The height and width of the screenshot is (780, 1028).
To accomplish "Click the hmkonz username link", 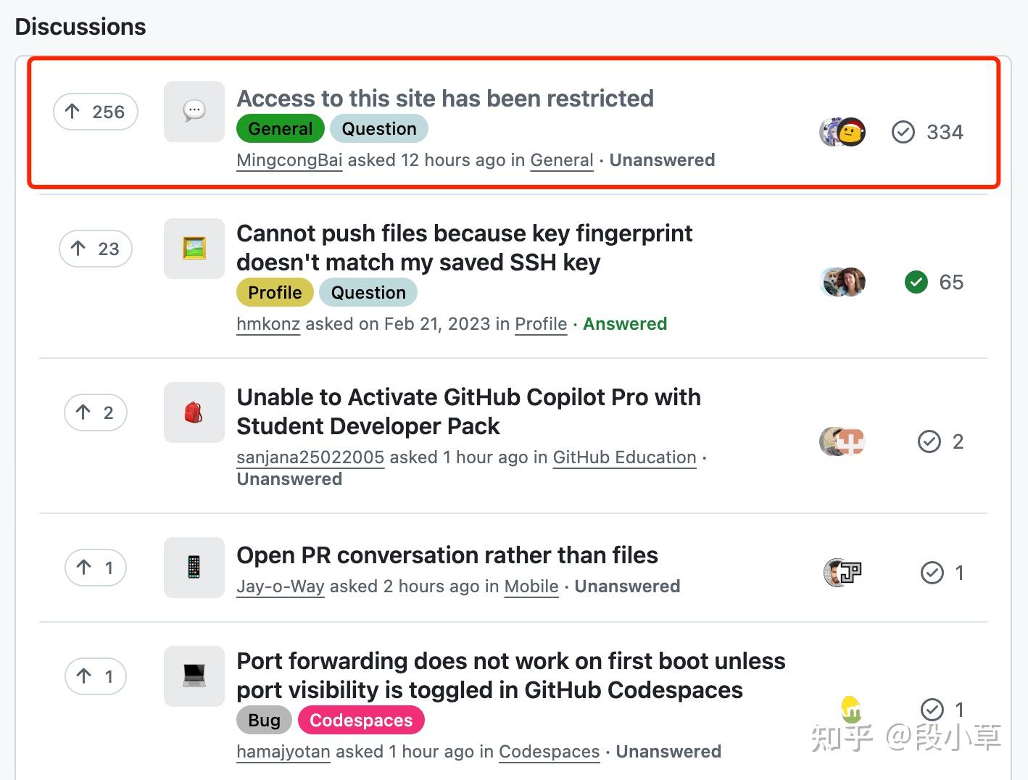I will 268,324.
